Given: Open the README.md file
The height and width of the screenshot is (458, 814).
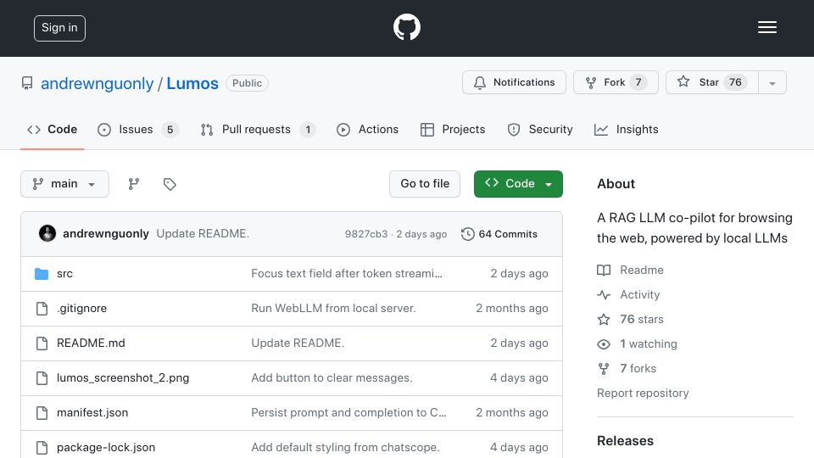Looking at the screenshot, I should (x=91, y=343).
